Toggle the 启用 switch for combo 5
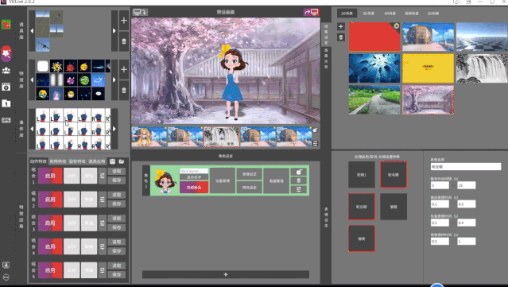Image resolution: width=508 pixels, height=287 pixels. pyautogui.click(x=50, y=270)
